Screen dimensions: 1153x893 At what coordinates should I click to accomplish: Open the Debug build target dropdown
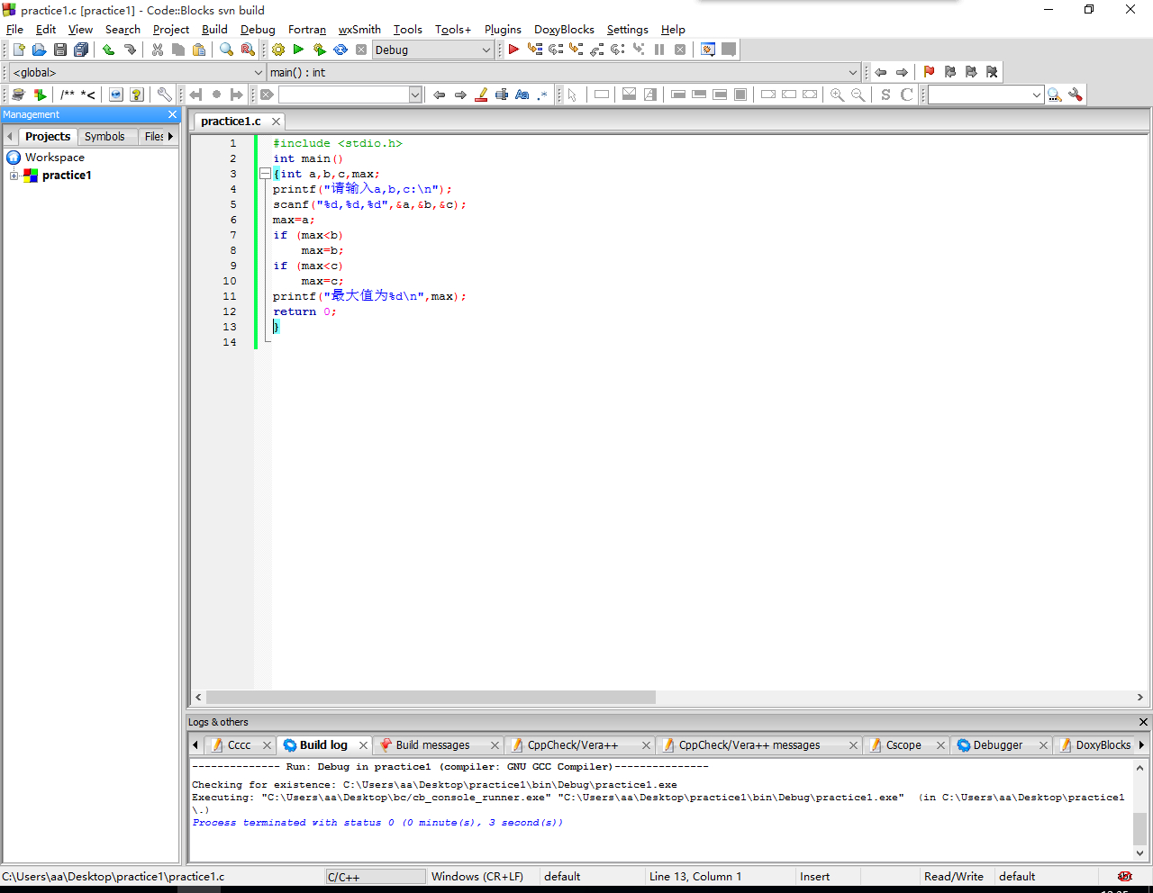(486, 50)
